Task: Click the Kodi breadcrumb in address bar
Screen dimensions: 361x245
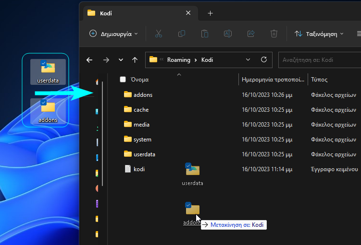Action: [x=207, y=60]
